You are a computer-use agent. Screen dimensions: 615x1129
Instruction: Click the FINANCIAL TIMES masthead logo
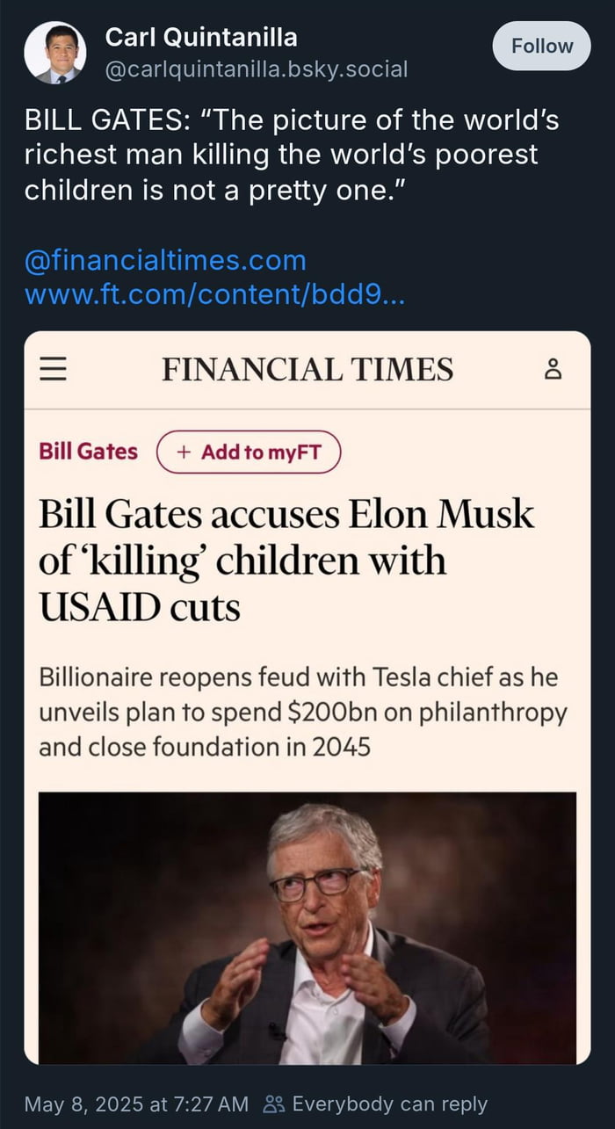pos(307,369)
